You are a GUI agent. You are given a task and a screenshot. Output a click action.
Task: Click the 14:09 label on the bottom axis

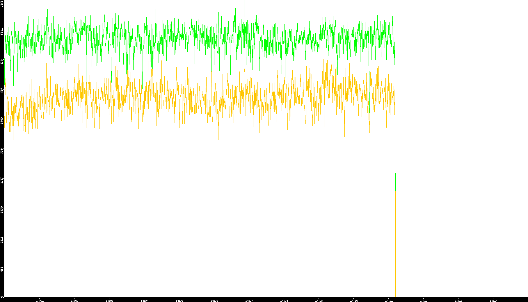pos(319,300)
